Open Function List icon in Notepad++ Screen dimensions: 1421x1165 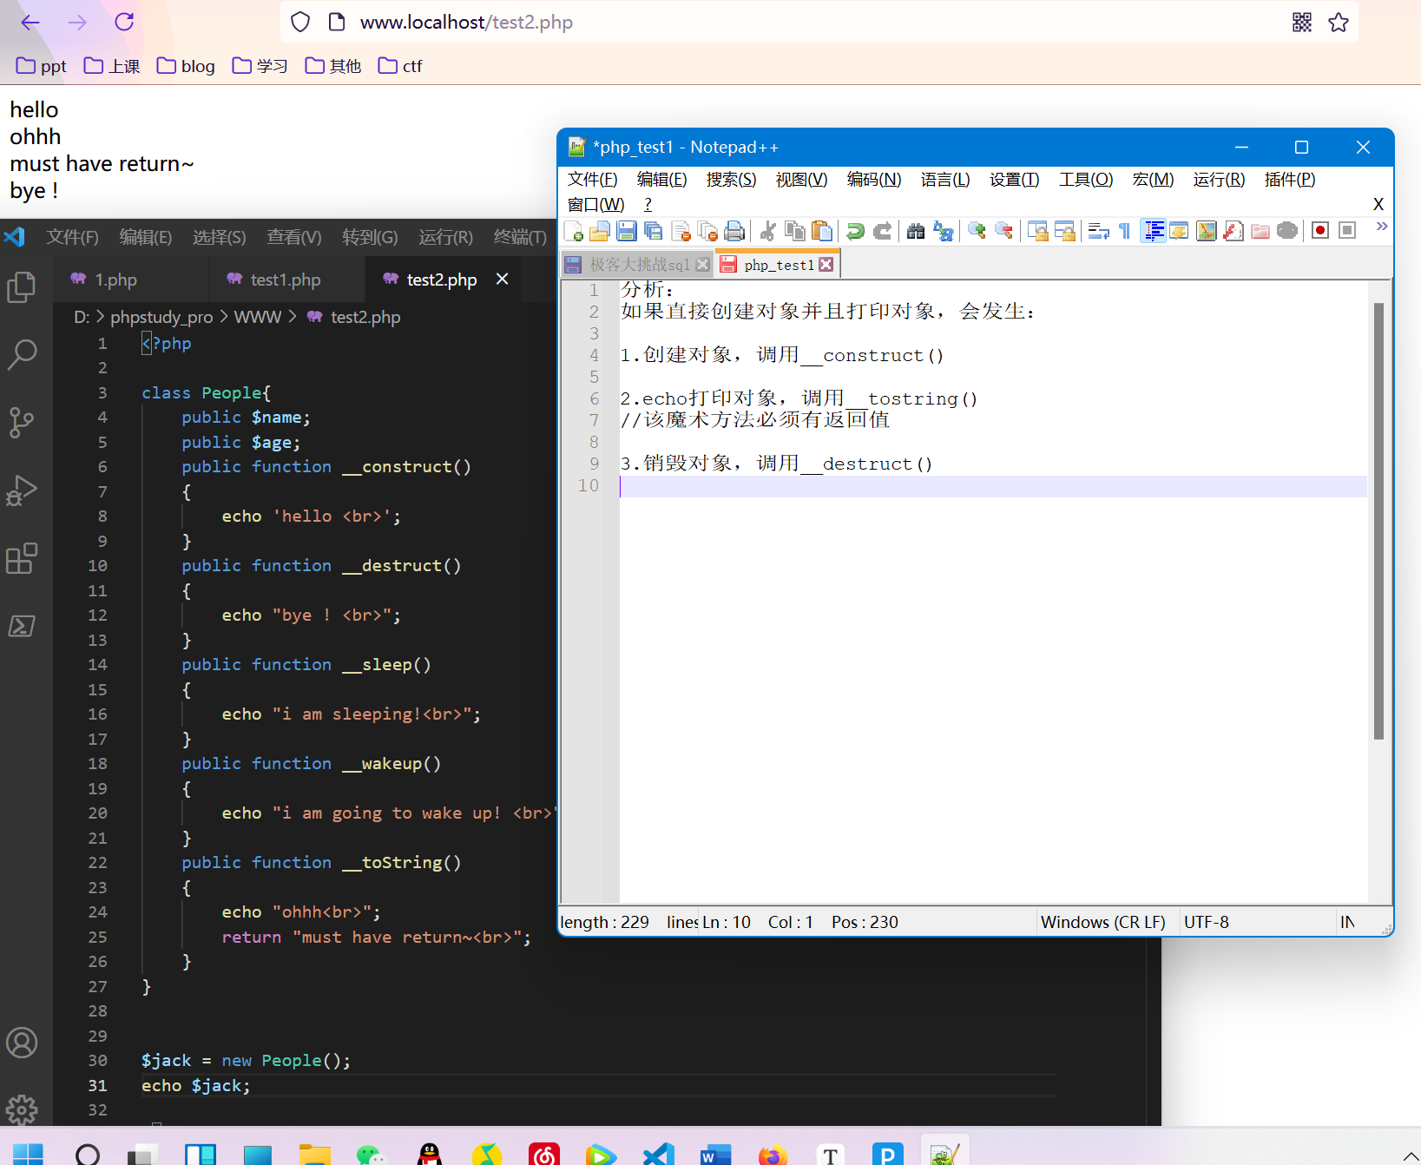click(1234, 230)
